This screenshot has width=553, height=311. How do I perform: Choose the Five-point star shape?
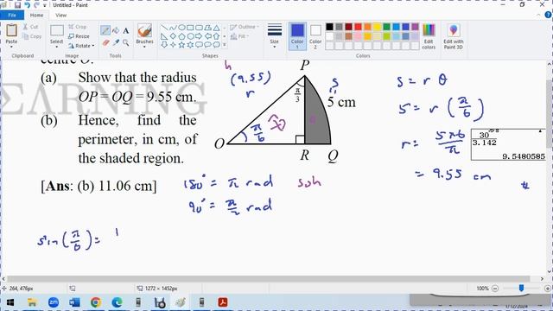click(181, 45)
